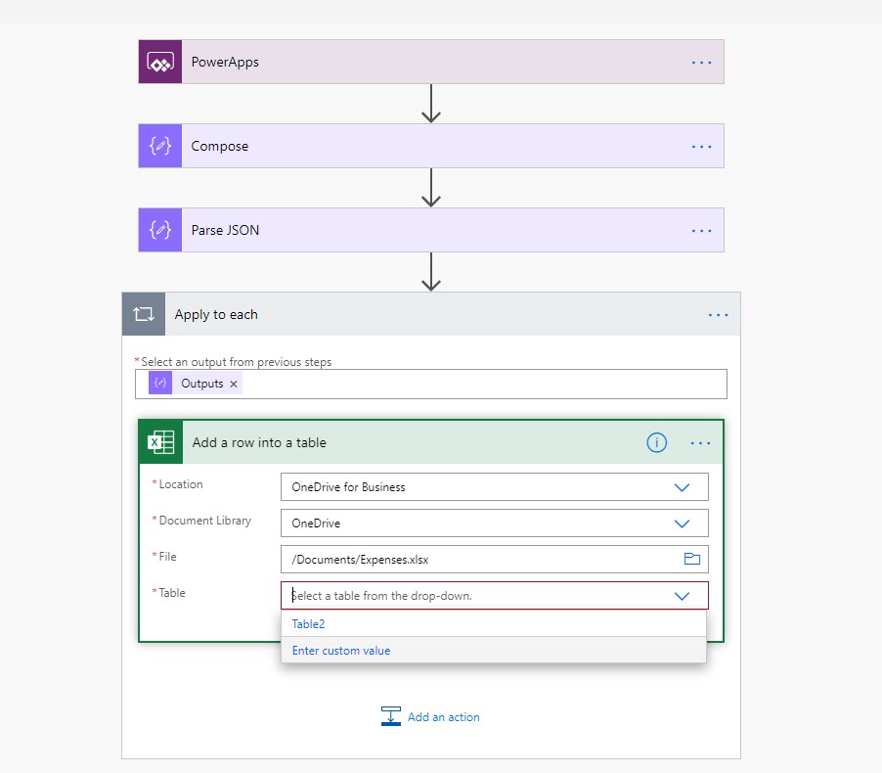Click the Parse JSON step icon

tap(160, 230)
